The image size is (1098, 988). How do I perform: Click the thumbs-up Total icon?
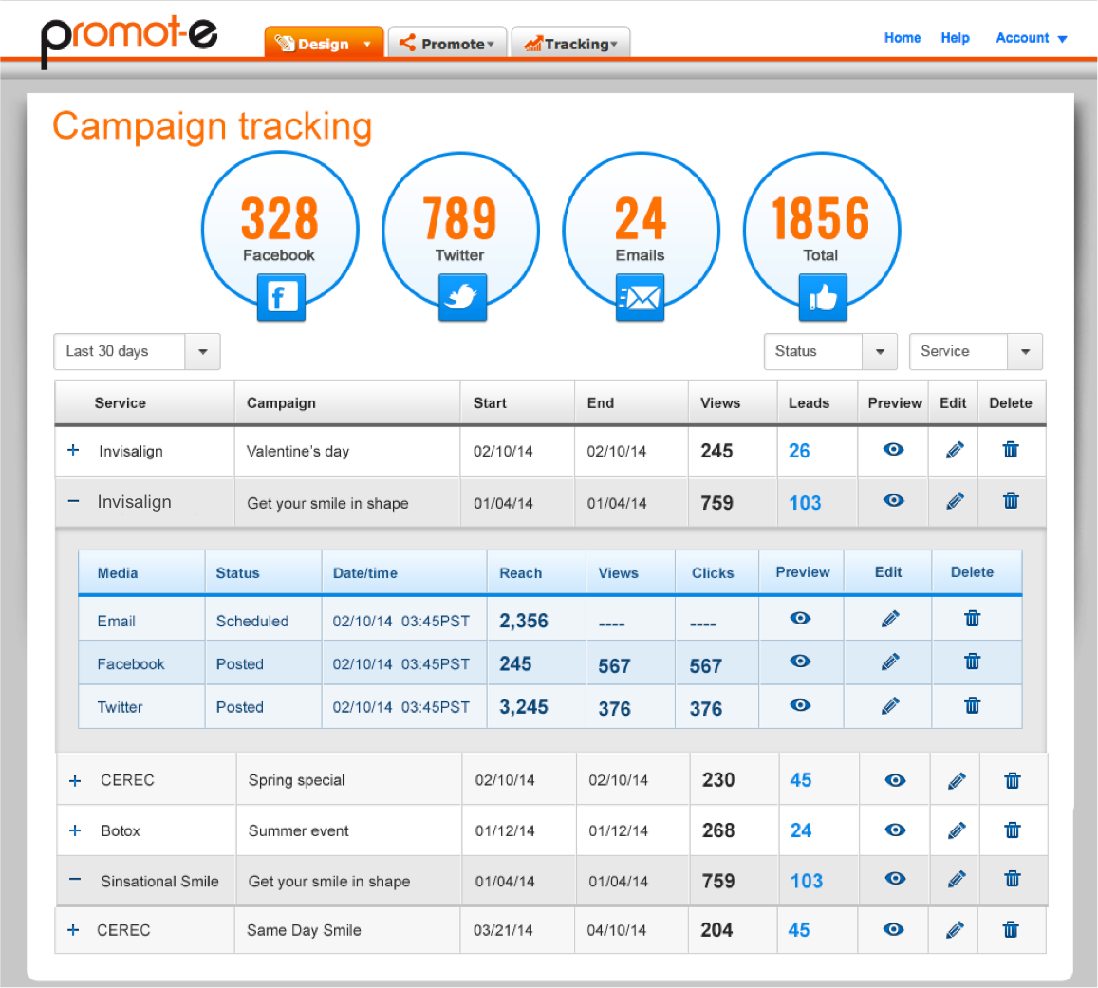tap(823, 298)
